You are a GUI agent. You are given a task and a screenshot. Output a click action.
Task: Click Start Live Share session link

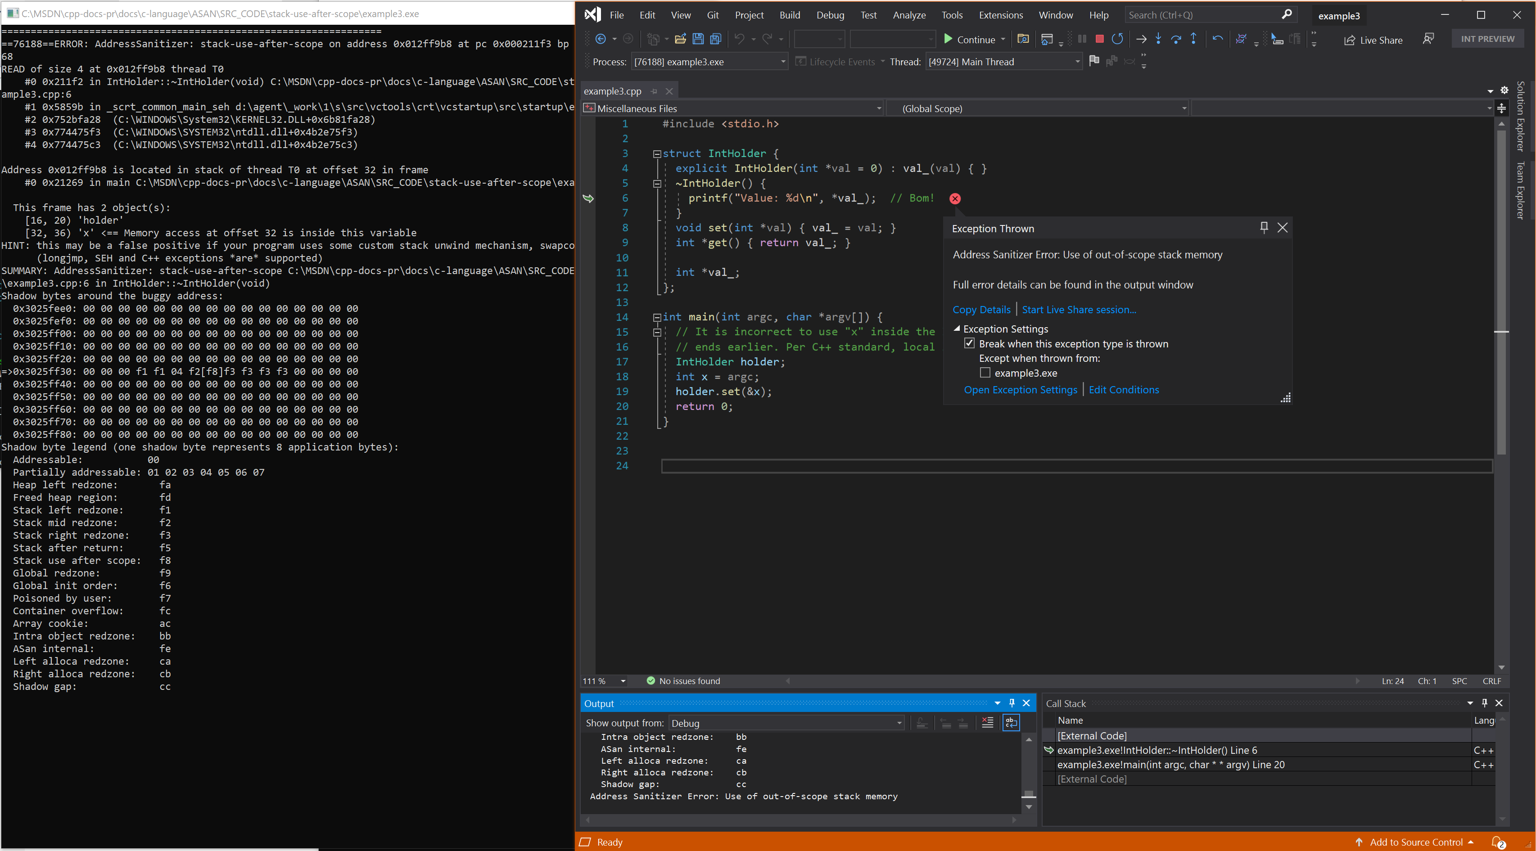click(x=1079, y=309)
